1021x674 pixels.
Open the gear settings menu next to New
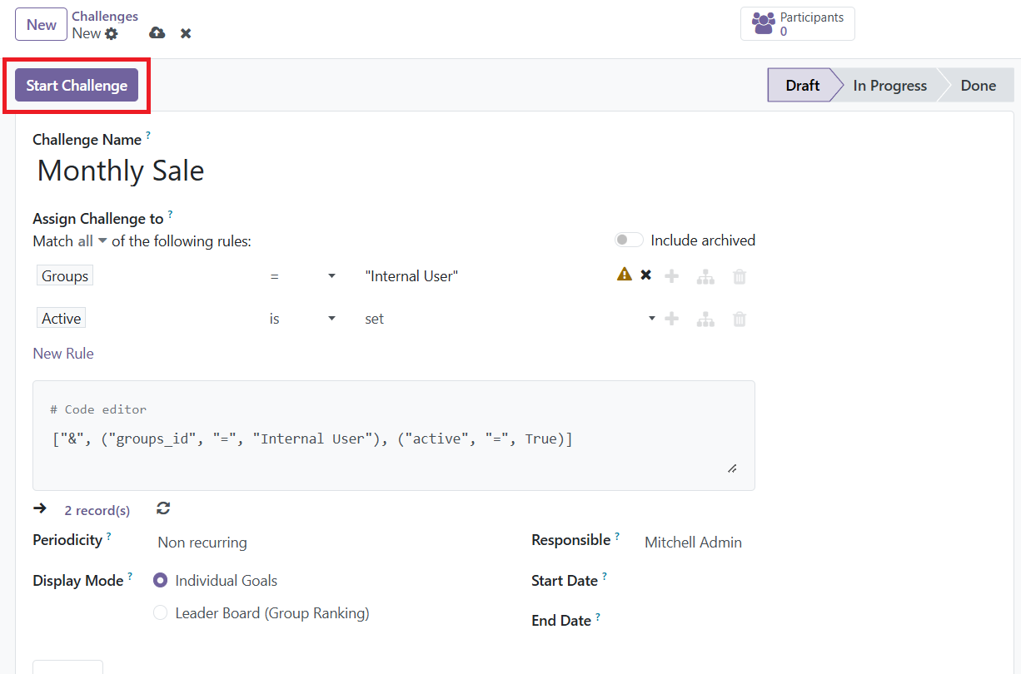coord(112,34)
